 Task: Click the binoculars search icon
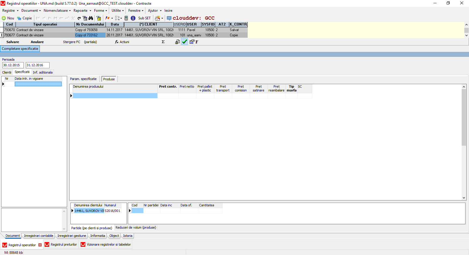pyautogui.click(x=91, y=18)
